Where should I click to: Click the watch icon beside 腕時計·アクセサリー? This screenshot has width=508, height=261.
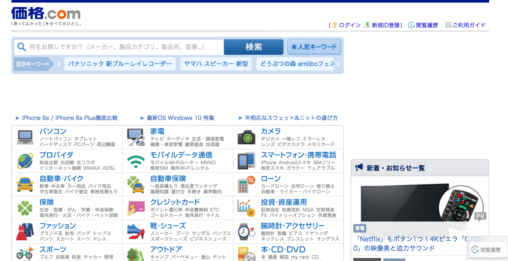click(x=247, y=232)
